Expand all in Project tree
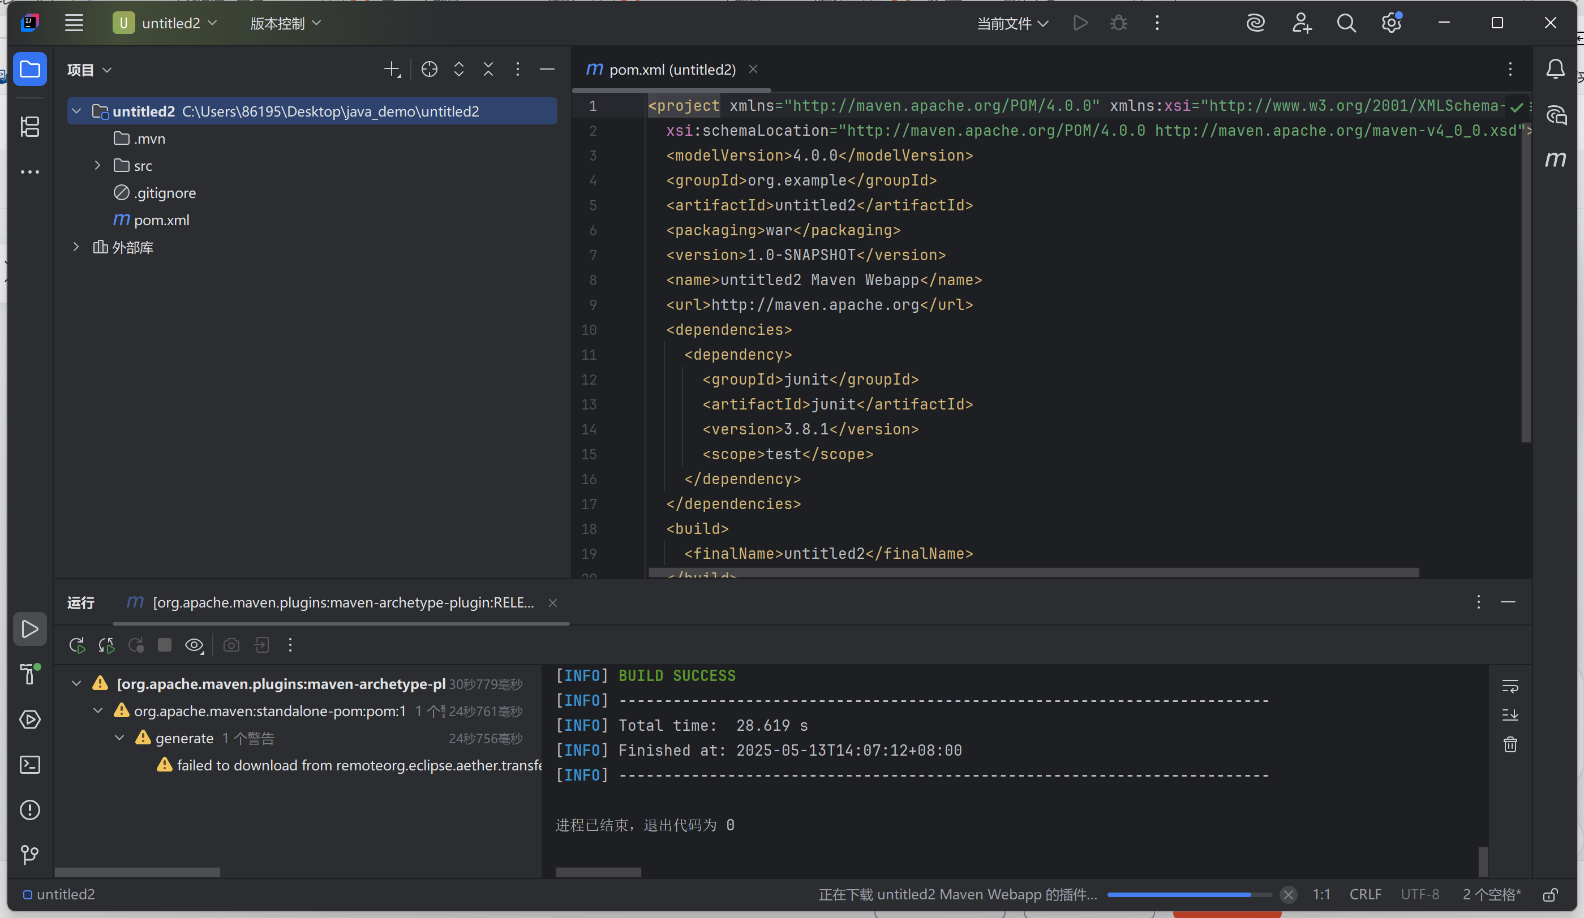The image size is (1584, 918). pyautogui.click(x=459, y=69)
